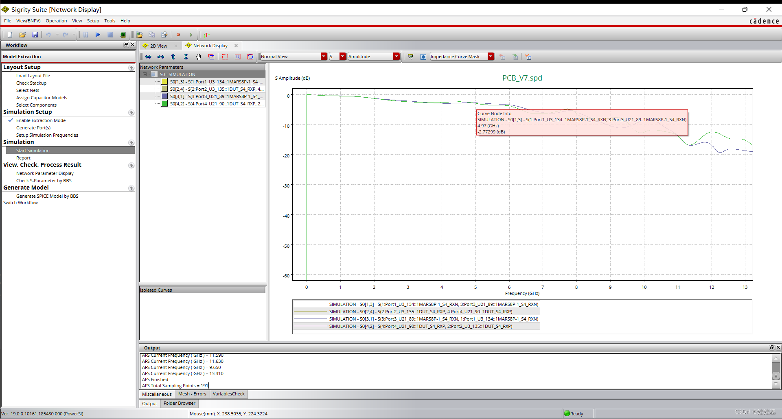782x419 pixels.
Task: Open the Setup menu
Action: (x=93, y=21)
